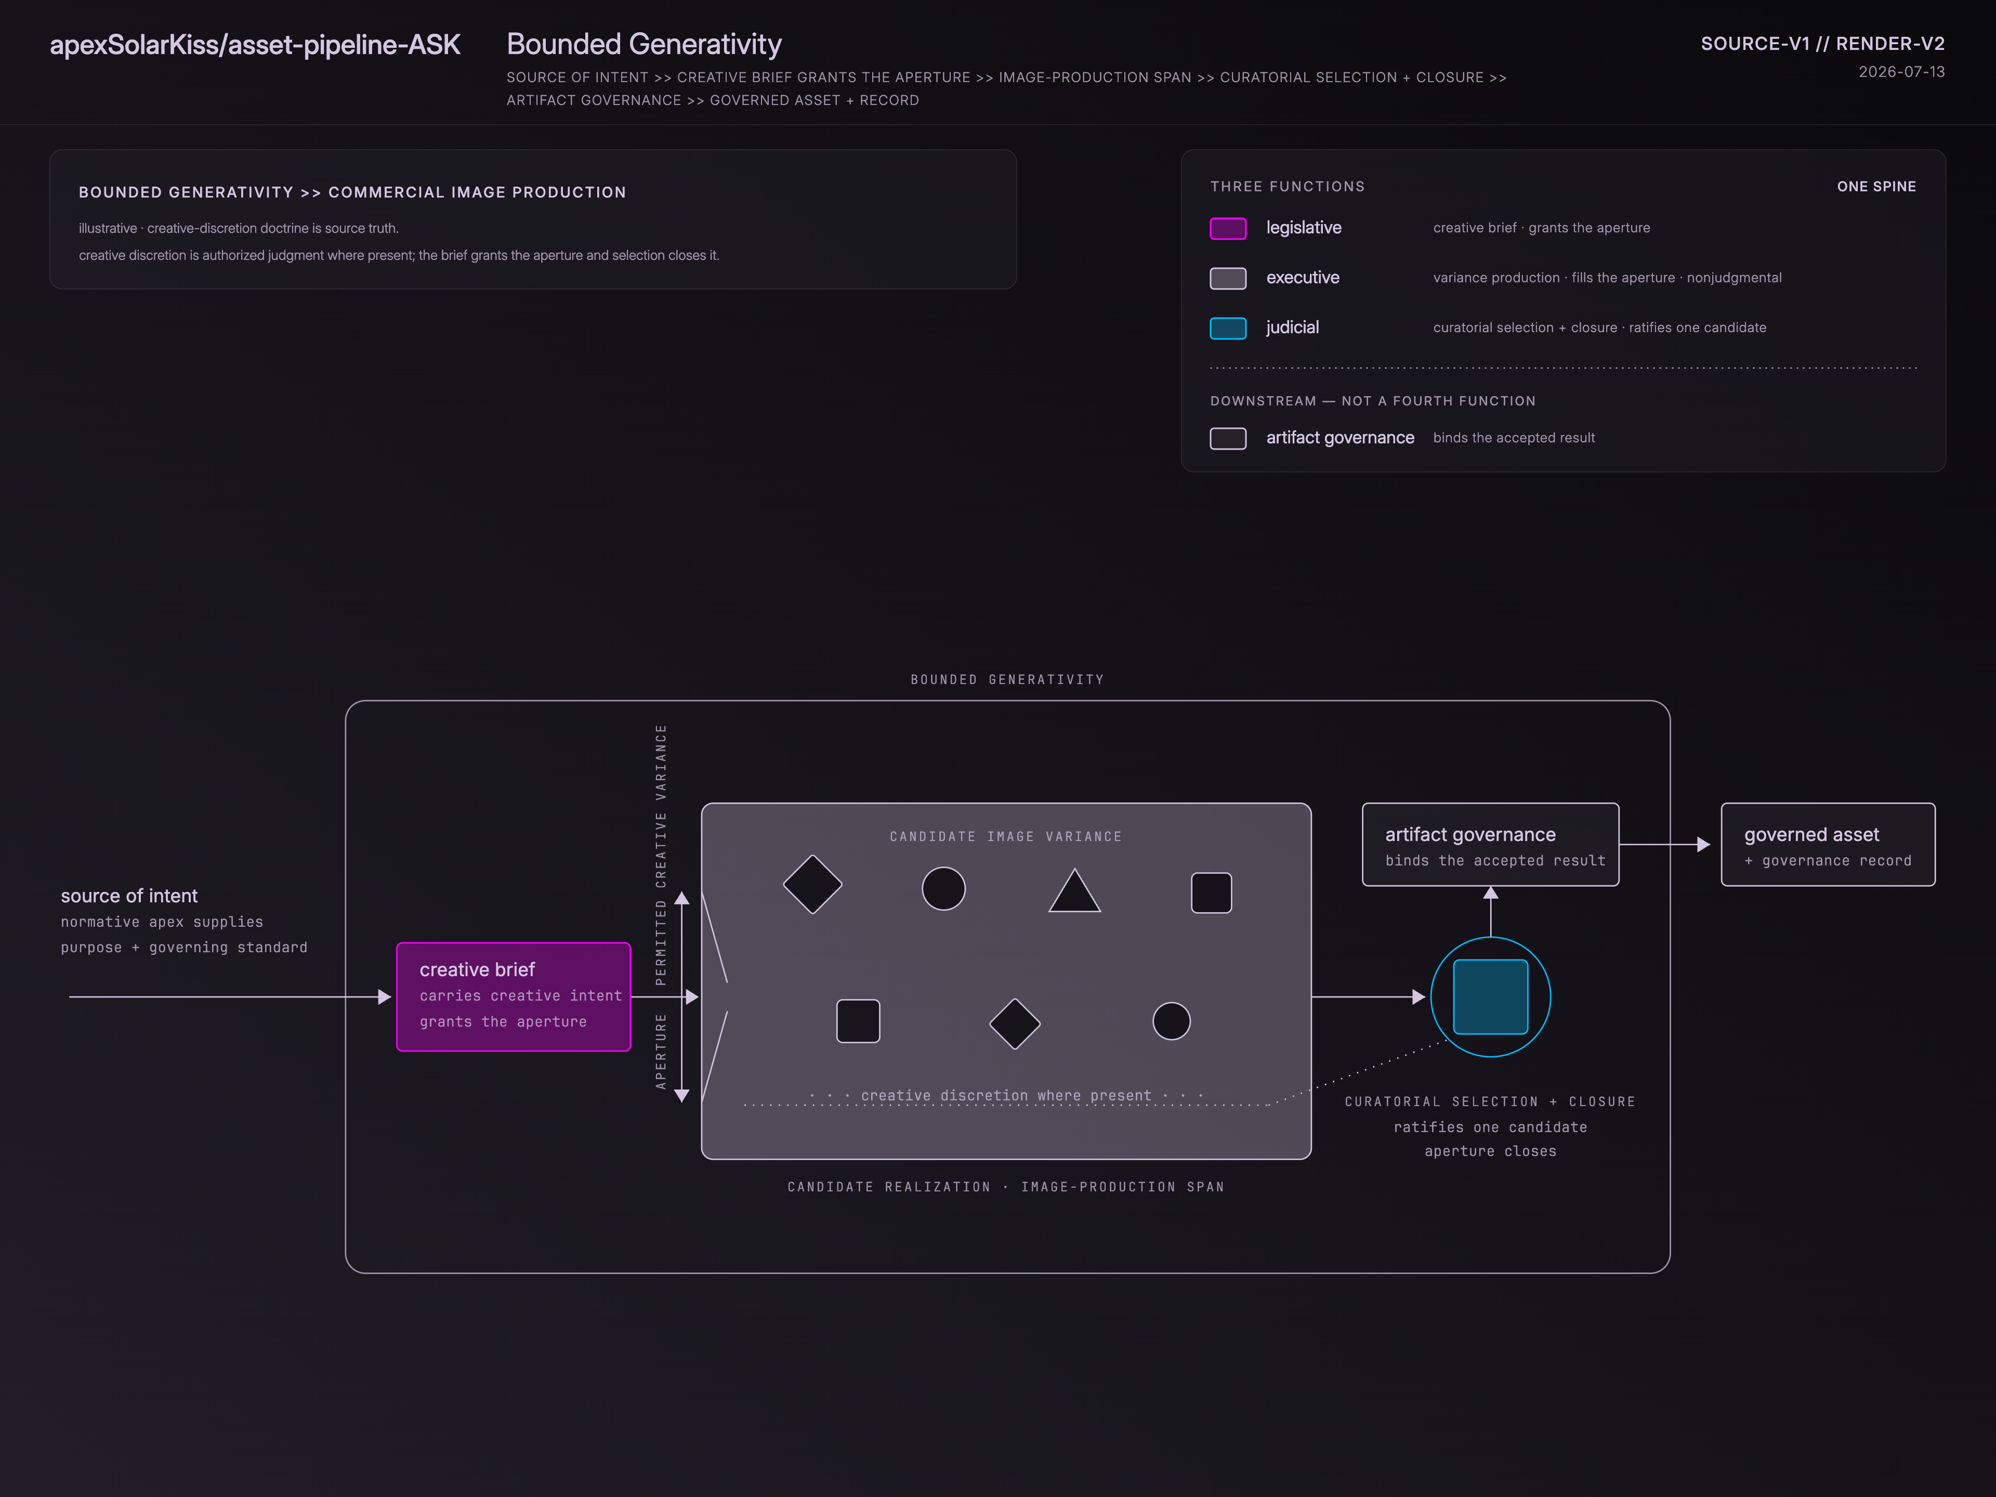Click the Bounded Generativity page heading
This screenshot has width=1996, height=1497.
[x=644, y=44]
